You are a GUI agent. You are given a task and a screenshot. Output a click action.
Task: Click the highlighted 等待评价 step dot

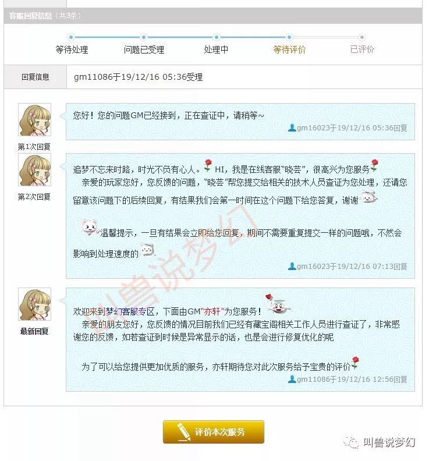tap(289, 37)
